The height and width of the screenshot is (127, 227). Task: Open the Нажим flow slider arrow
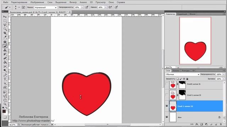[x=106, y=7]
